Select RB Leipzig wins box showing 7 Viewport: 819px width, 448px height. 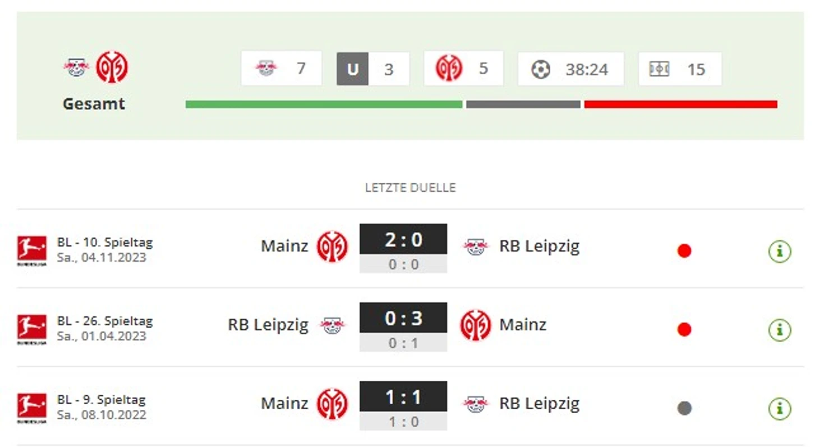(281, 68)
